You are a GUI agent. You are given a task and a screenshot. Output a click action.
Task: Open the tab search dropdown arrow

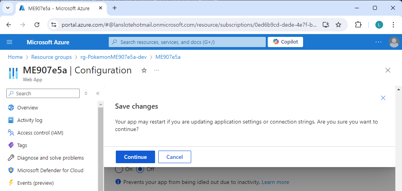click(8, 8)
